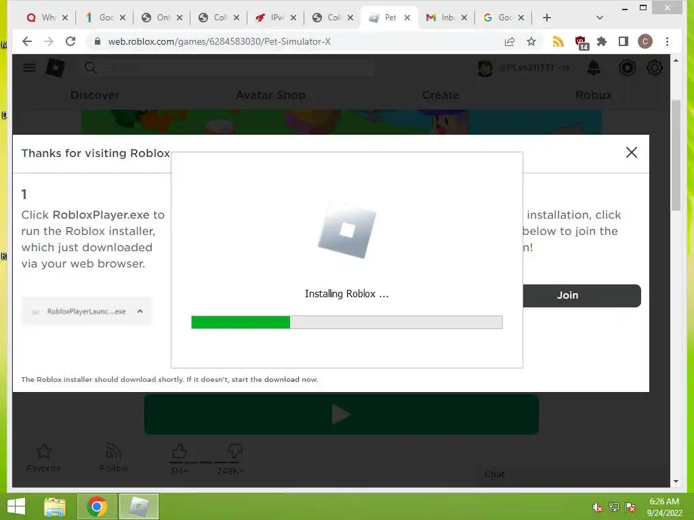Click the Follow icon on the game page

point(113,451)
